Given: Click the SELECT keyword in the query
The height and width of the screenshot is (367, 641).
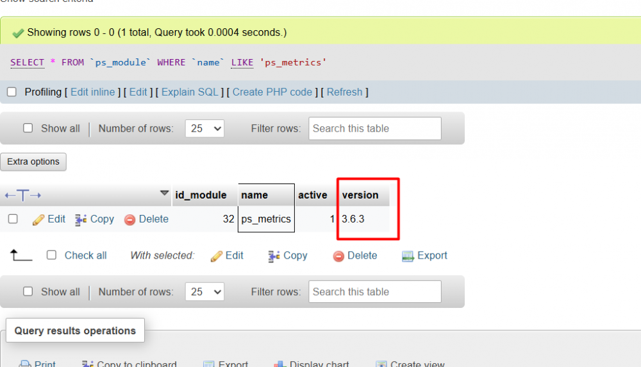Looking at the screenshot, I should point(27,62).
